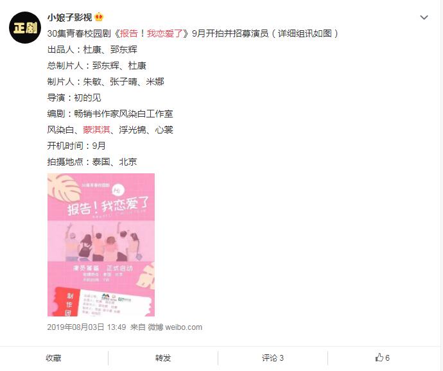The image size is (443, 371).
Task: Open the pink poster image thumbnail
Action: (101, 245)
